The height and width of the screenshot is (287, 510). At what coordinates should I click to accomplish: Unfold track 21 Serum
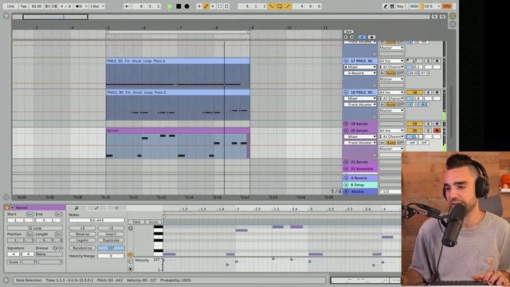pos(346,162)
